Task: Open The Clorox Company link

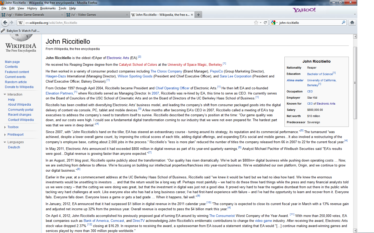Action: click(x=166, y=71)
